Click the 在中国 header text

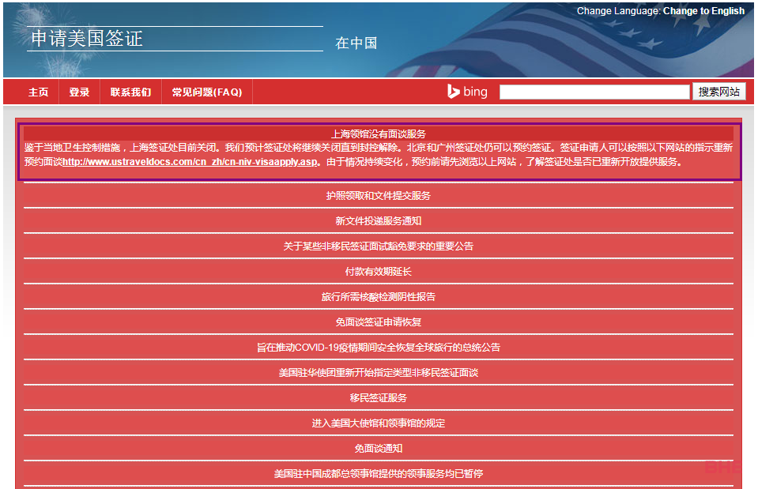(x=356, y=43)
